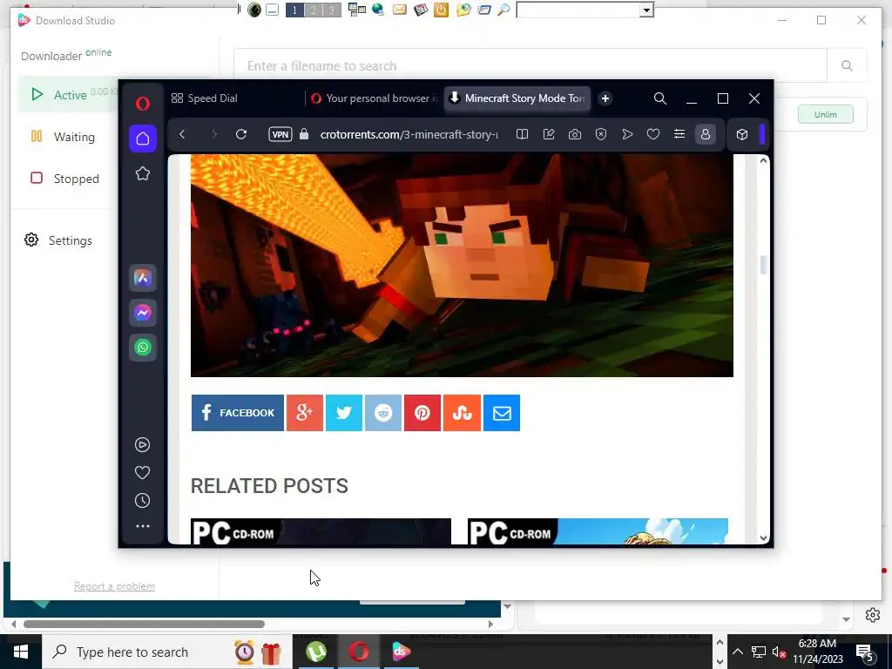The height and width of the screenshot is (669, 892).
Task: Switch to virtual desktop 2 in top toolbar
Action: pyautogui.click(x=313, y=10)
